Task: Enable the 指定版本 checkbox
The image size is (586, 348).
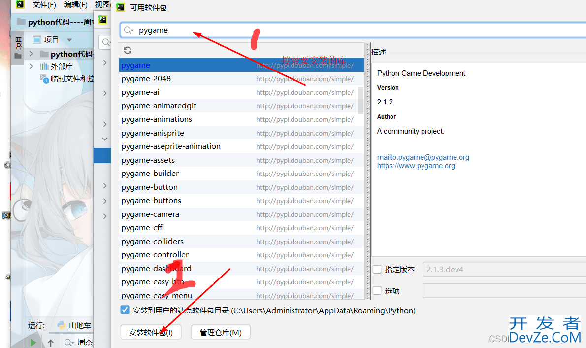Action: pos(377,269)
